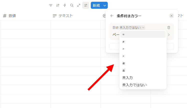Select the = operator option
Image resolution: width=187 pixels, height=108 pixels.
143,34
